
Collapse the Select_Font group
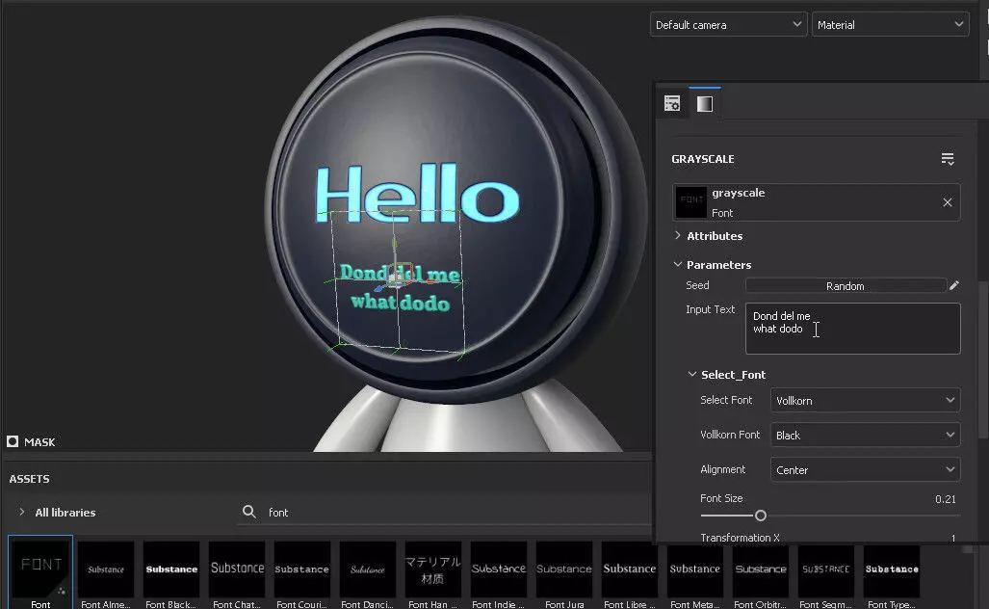692,374
